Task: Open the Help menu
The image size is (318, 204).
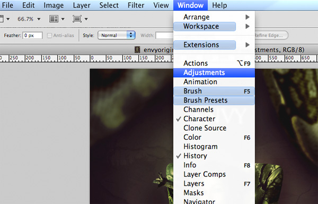Action: (x=219, y=5)
